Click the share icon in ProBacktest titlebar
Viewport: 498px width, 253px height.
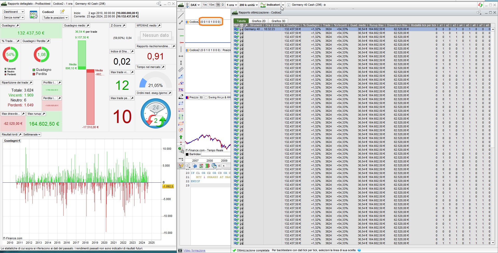(159, 4)
